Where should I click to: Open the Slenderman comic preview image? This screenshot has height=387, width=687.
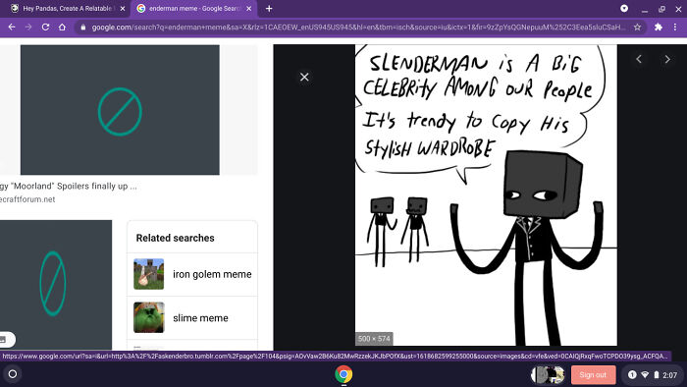tap(486, 195)
